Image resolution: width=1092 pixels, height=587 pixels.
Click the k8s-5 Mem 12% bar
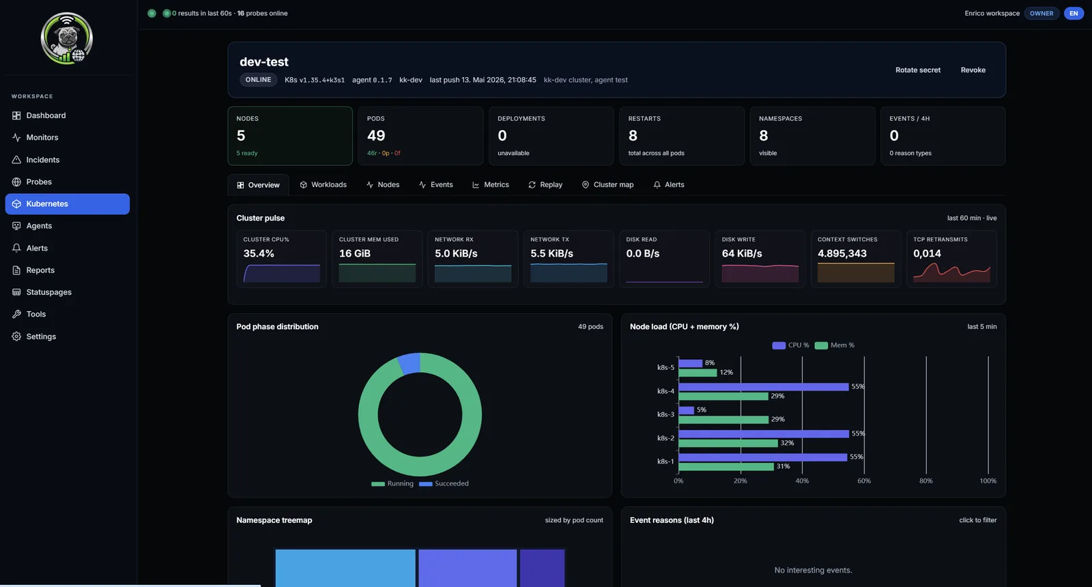(x=698, y=373)
